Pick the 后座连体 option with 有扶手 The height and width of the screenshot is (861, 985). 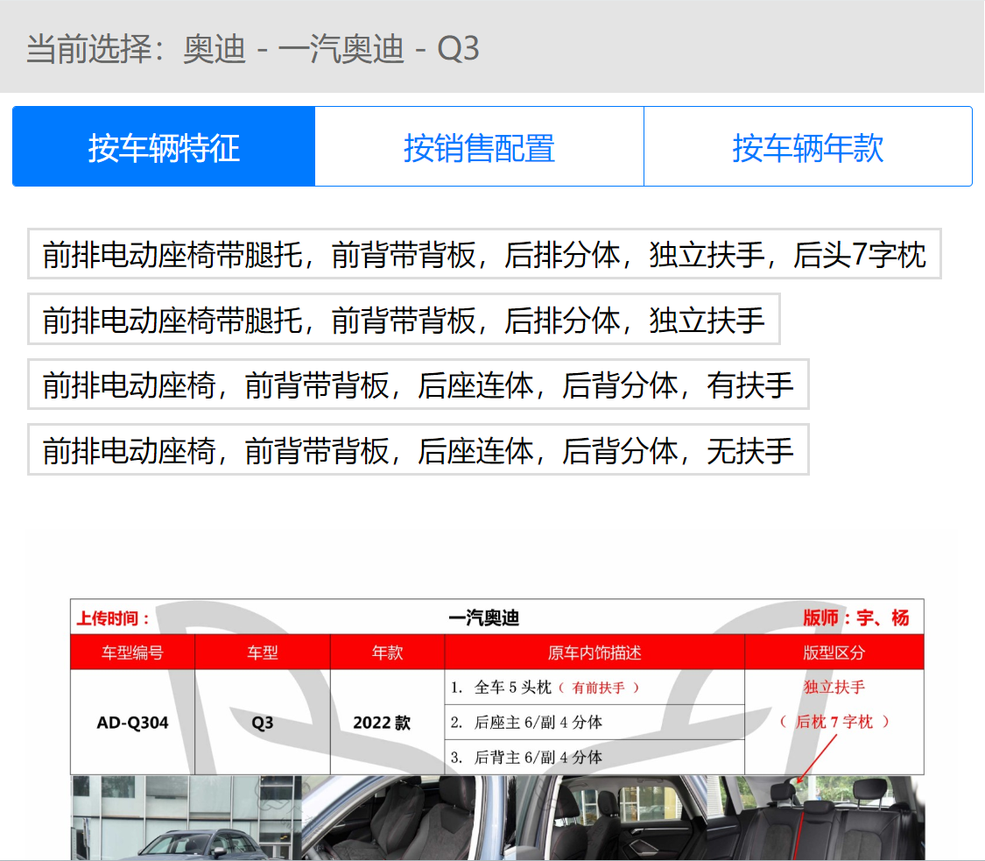(419, 385)
